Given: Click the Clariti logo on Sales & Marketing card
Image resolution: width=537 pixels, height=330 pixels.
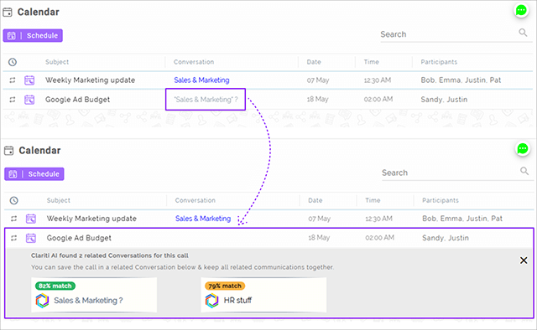Looking at the screenshot, I should pyautogui.click(x=42, y=301).
